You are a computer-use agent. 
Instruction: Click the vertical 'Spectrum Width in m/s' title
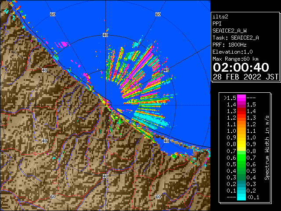click(x=267, y=148)
